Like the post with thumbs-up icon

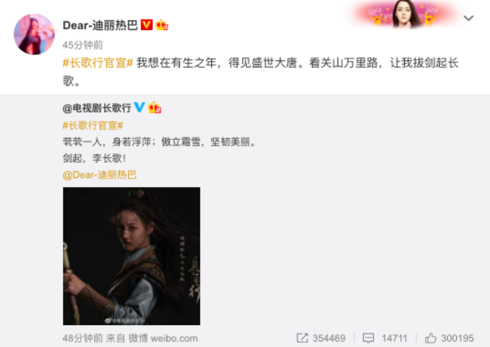click(431, 338)
